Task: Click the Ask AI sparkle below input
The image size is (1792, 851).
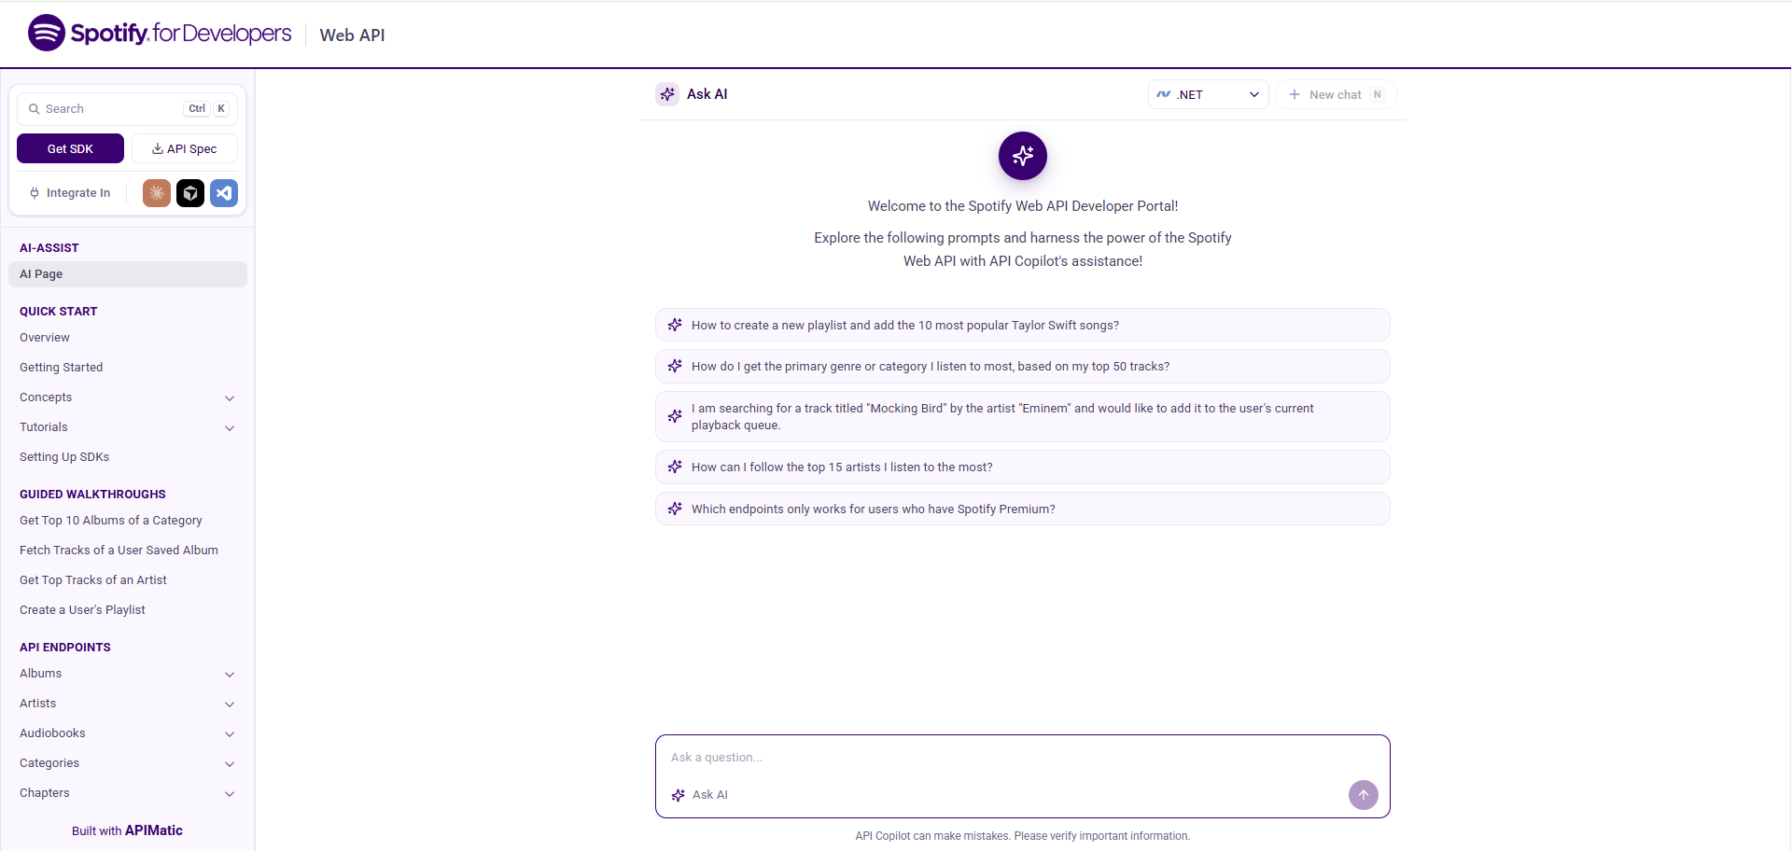Action: 679,795
